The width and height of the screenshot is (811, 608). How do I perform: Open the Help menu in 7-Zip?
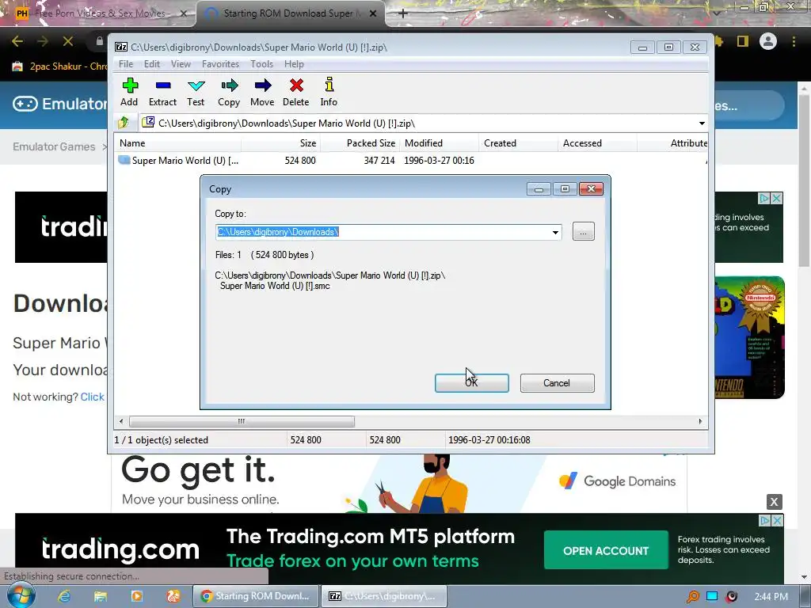(x=294, y=64)
